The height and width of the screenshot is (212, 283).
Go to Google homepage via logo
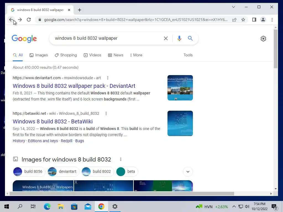coord(24,39)
